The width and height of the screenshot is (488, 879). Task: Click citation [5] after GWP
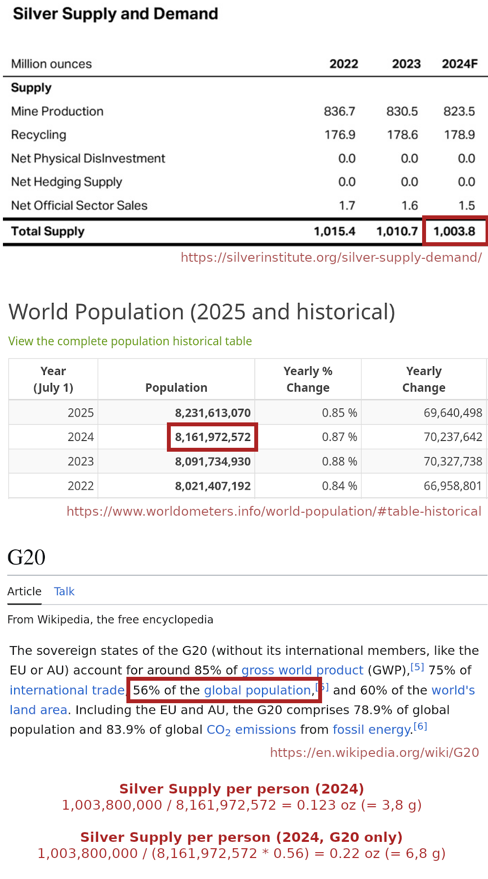[x=417, y=667]
